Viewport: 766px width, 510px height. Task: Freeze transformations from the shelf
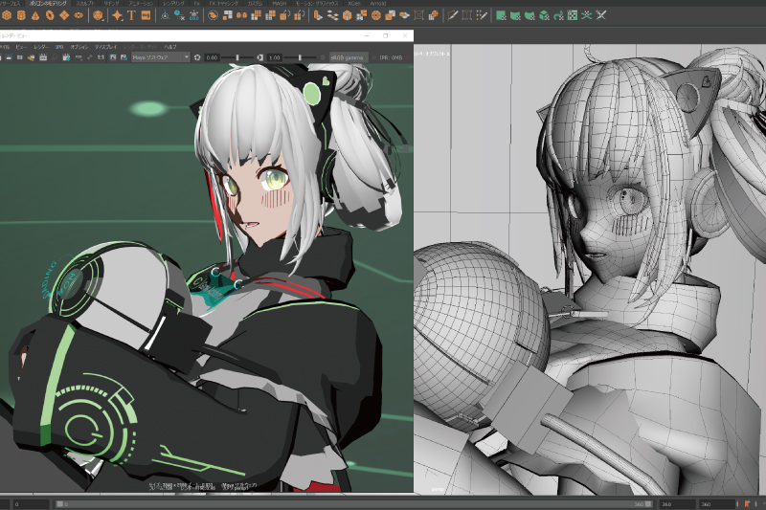[194, 15]
